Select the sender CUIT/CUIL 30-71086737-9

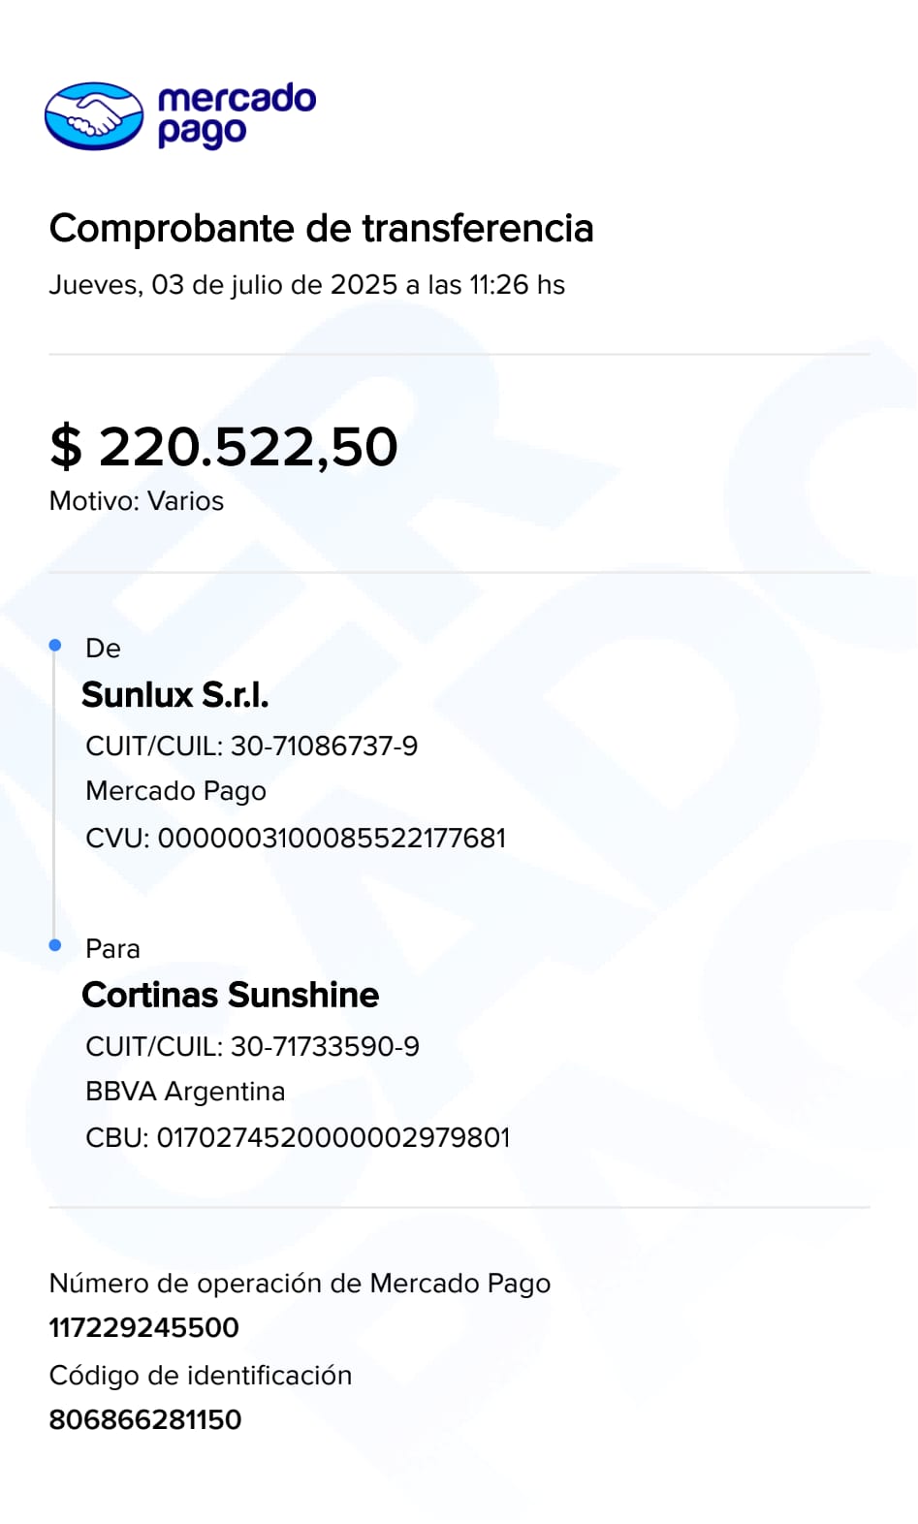pyautogui.click(x=252, y=746)
